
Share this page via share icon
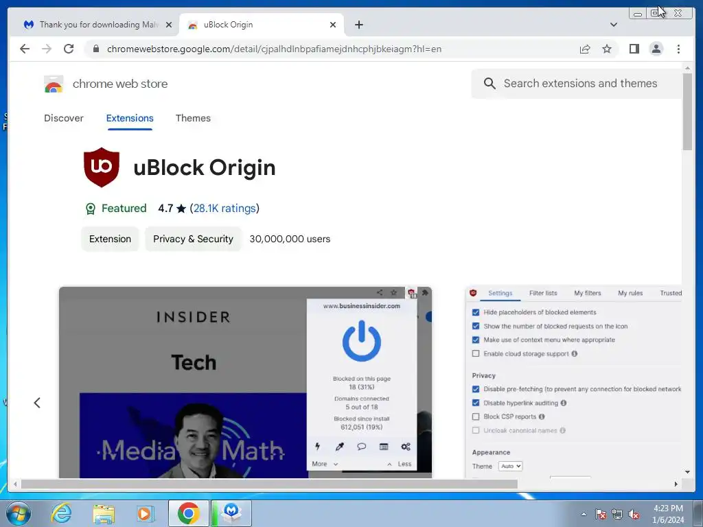click(x=585, y=49)
